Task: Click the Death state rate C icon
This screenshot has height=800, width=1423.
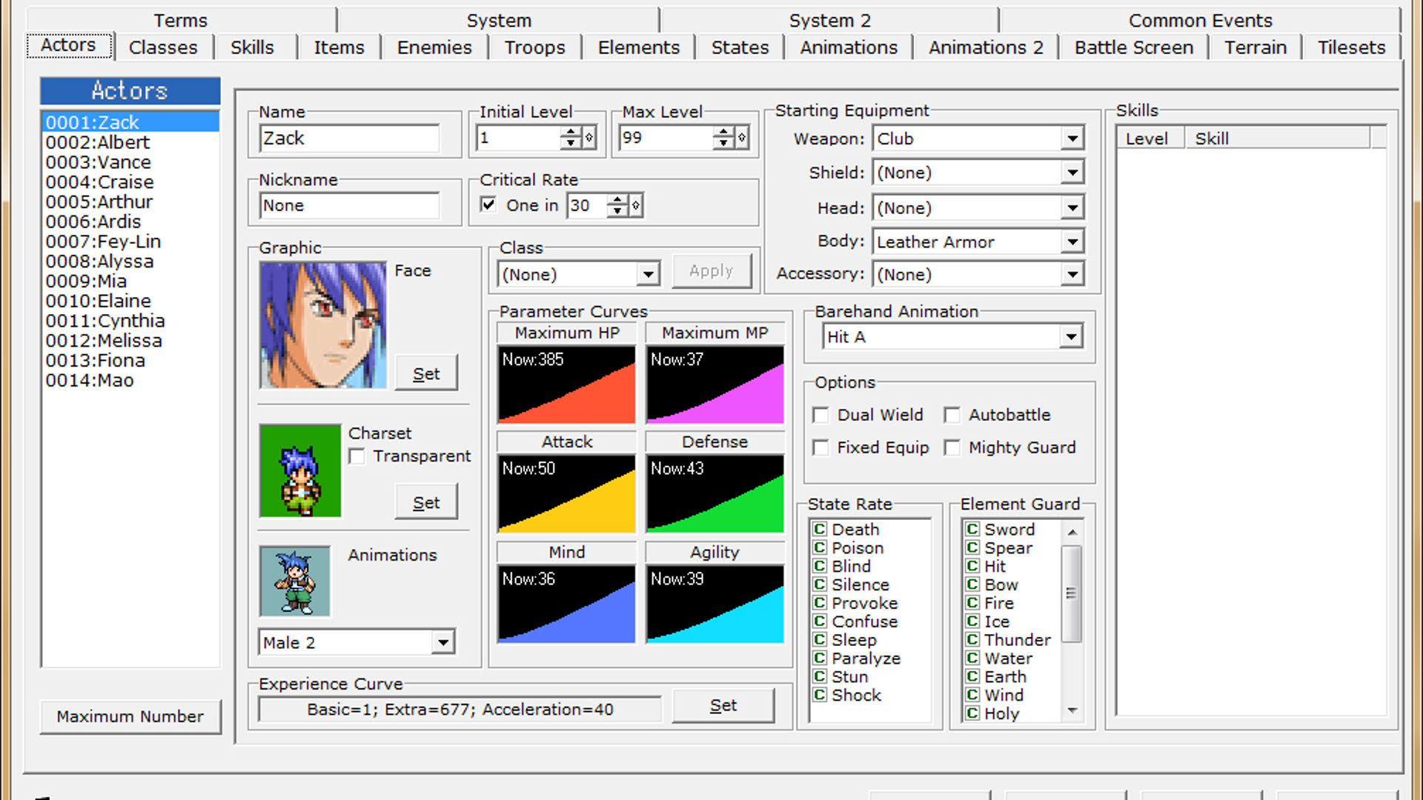Action: click(819, 529)
